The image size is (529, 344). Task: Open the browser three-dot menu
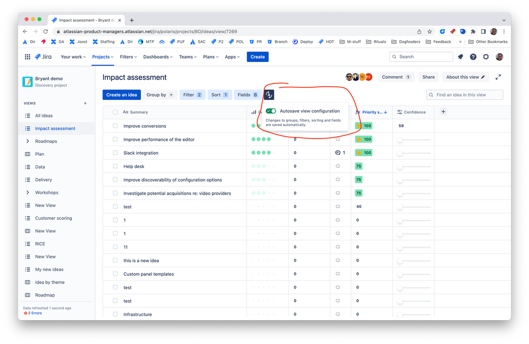point(504,31)
